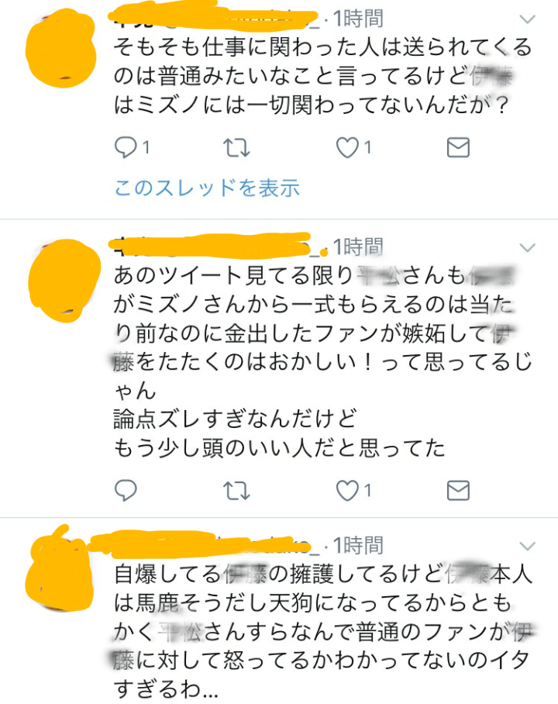
Task: Like the second tweet ending 思ってた
Action: click(x=348, y=490)
